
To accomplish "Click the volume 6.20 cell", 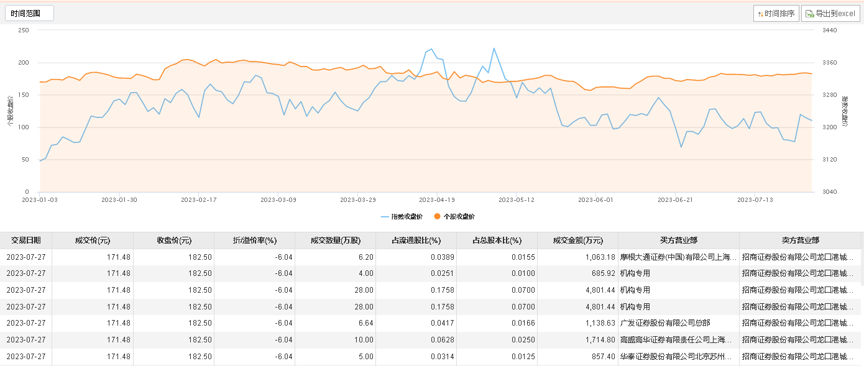I will (x=336, y=257).
